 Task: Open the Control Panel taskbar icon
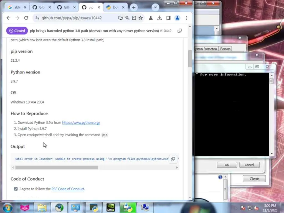click(x=76, y=208)
